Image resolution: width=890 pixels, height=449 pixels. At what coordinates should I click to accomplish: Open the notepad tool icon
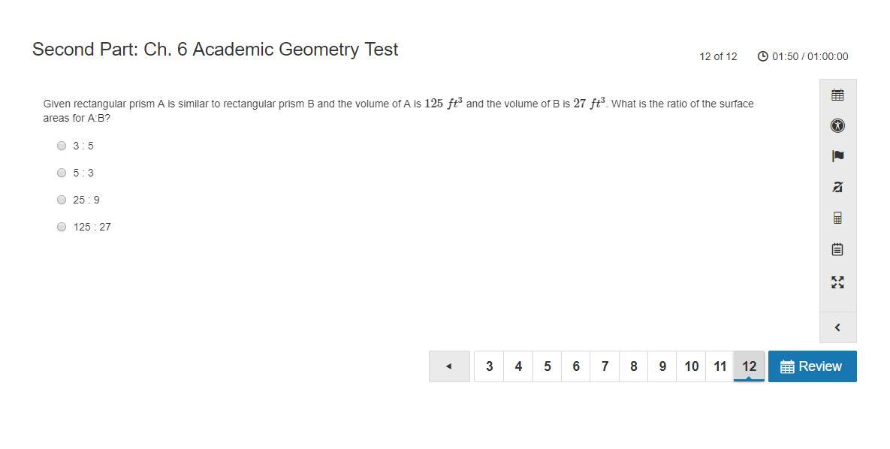[837, 249]
